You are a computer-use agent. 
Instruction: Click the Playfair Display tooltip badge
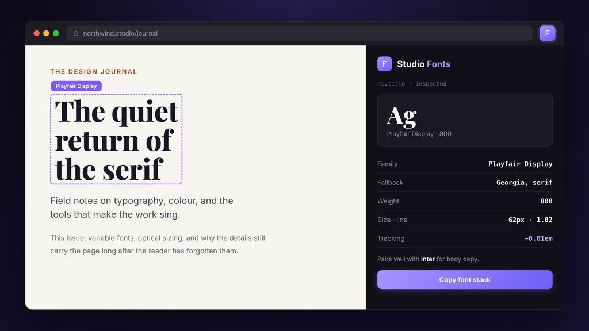pyautogui.click(x=77, y=86)
